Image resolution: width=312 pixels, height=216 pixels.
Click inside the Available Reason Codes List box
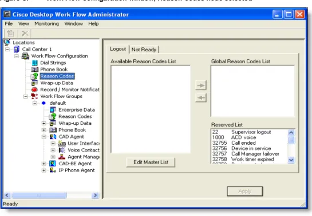tap(151, 109)
